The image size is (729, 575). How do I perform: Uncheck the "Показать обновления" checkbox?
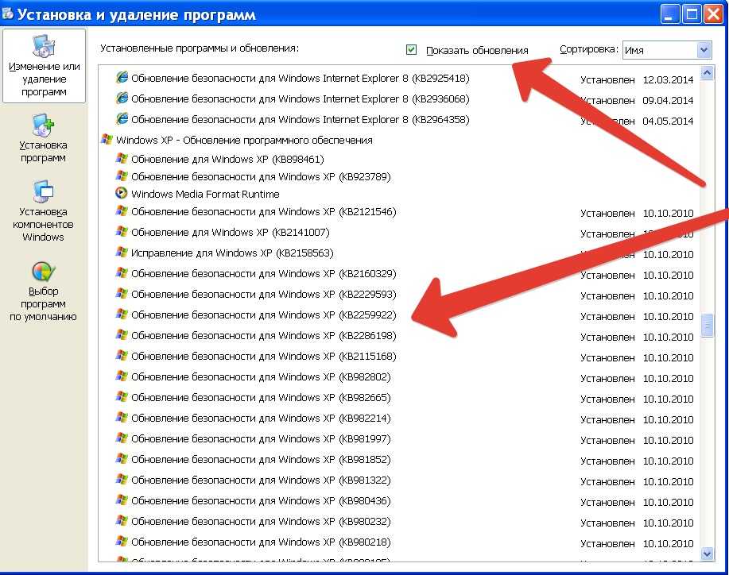click(411, 50)
